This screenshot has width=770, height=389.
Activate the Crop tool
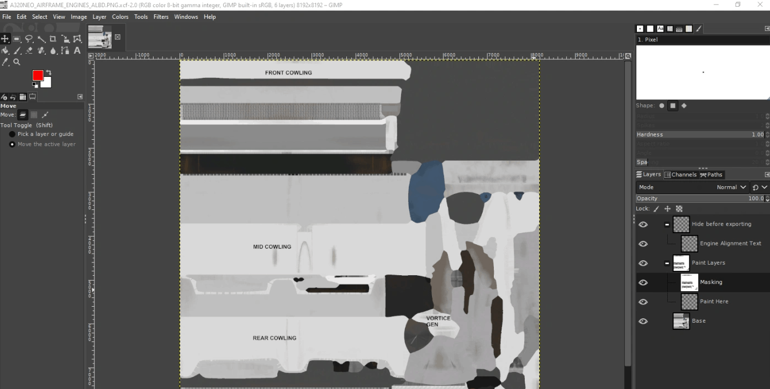click(x=53, y=39)
